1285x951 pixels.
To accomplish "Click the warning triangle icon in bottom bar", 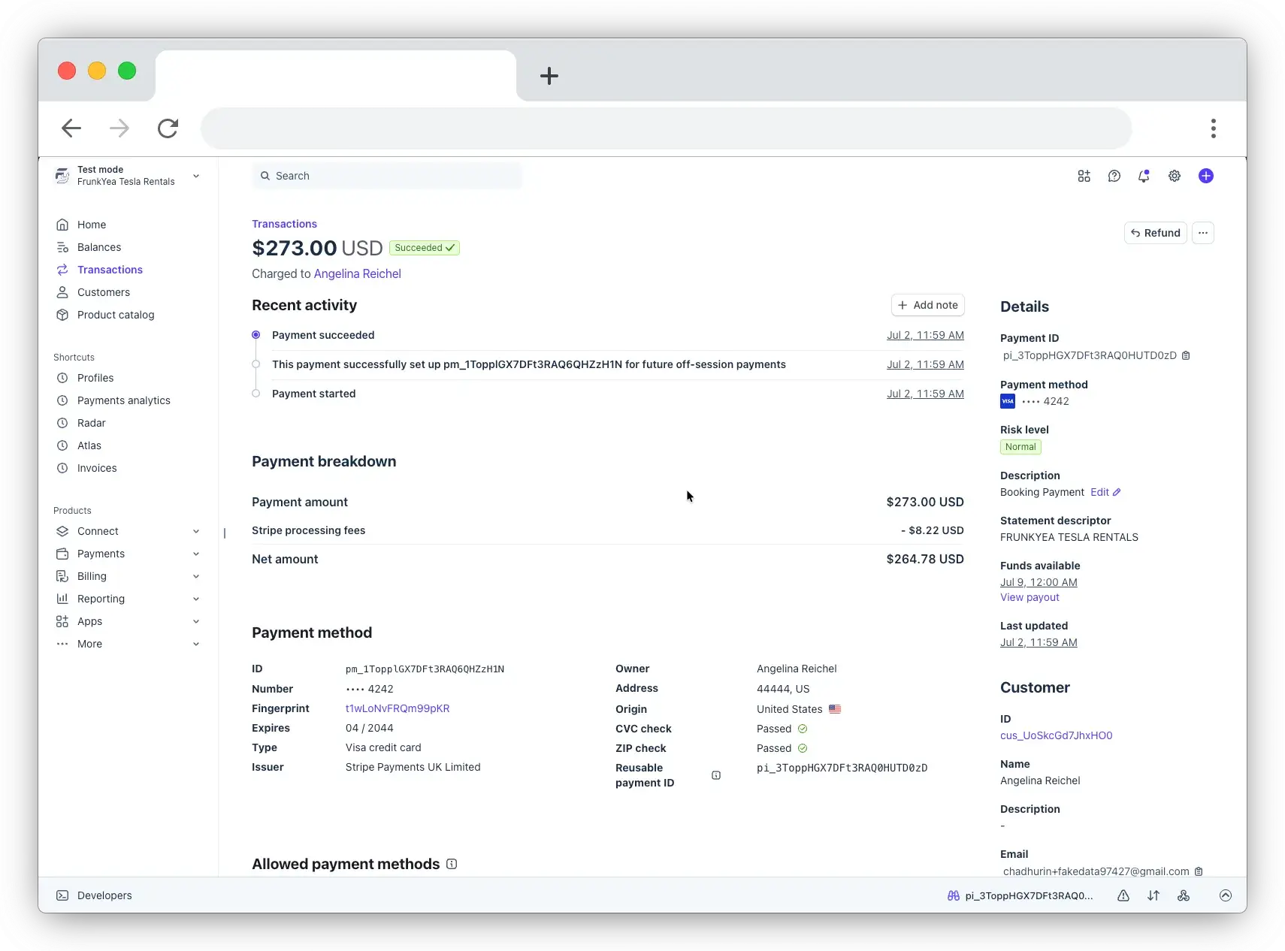I will [1123, 895].
